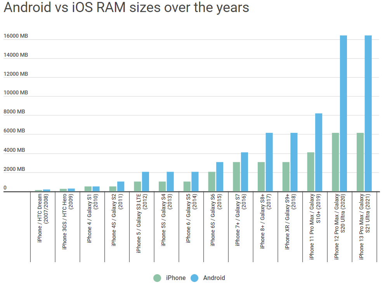The height and width of the screenshot is (287, 392).
Task: Click the Galaxy S5 blue bar (2014)
Action: pos(195,182)
